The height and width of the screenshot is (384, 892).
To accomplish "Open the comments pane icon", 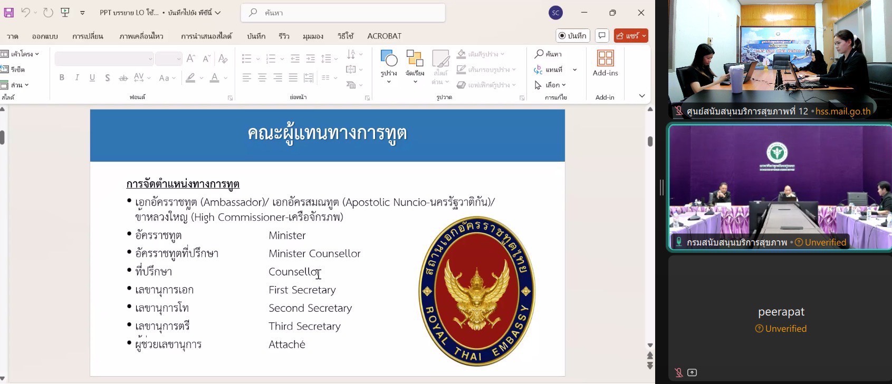I will click(x=602, y=36).
